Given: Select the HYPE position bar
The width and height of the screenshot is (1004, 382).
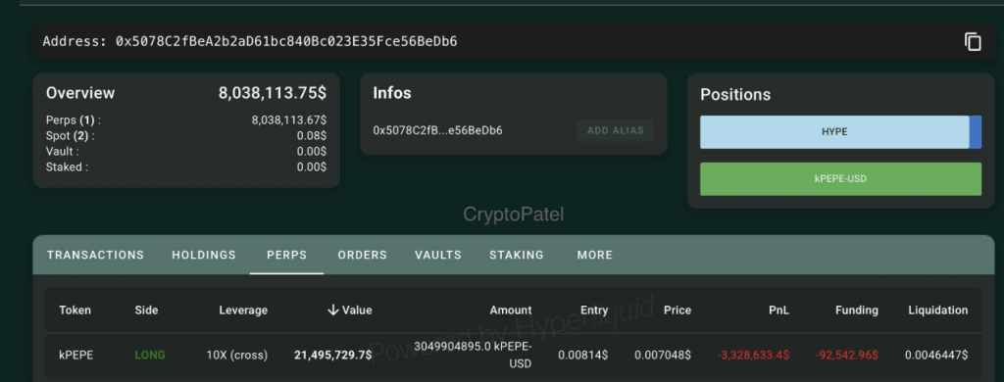Looking at the screenshot, I should click(834, 132).
